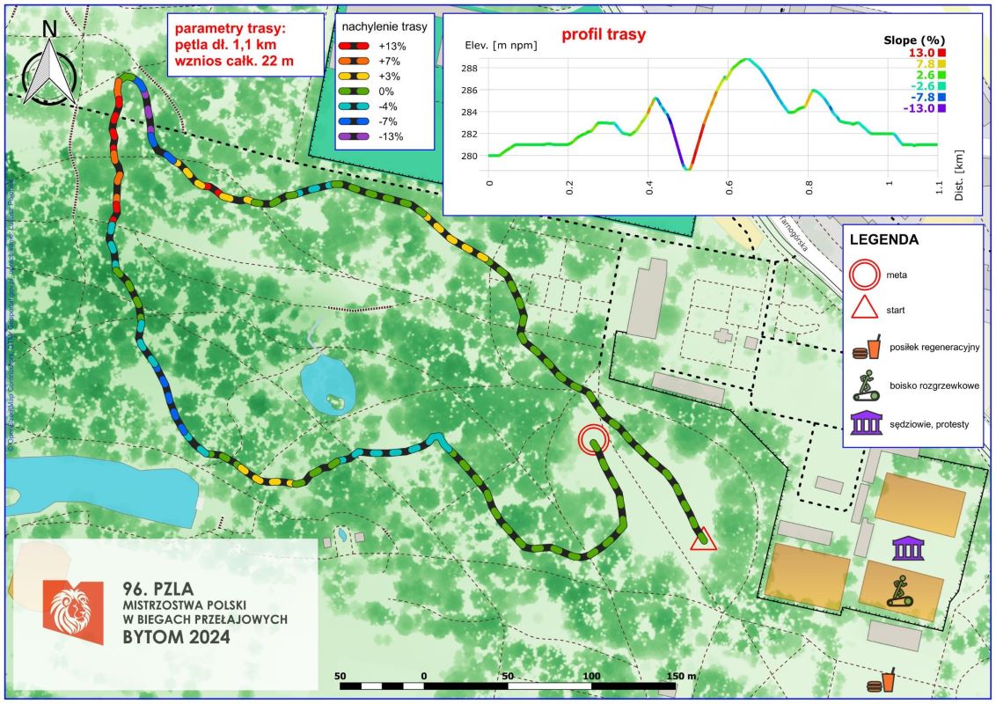Click the purple judges building on the map
This screenshot has height=704, width=996.
click(x=907, y=549)
